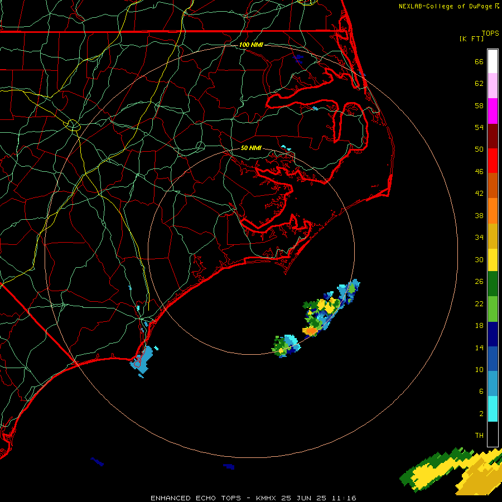Click the TOPS legend title
The width and height of the screenshot is (502, 502).
point(490,33)
